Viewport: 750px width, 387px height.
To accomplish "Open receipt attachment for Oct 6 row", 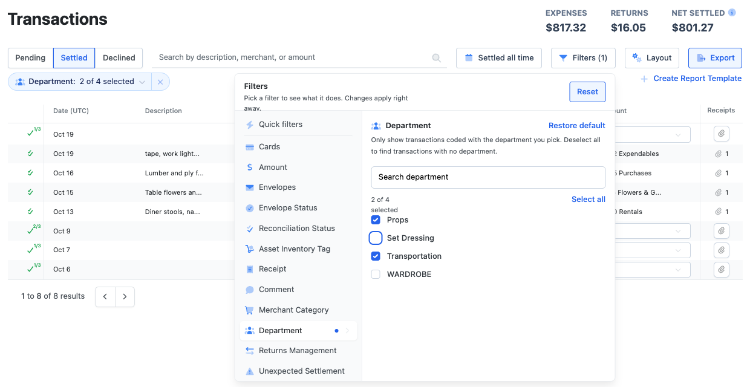I will 721,269.
